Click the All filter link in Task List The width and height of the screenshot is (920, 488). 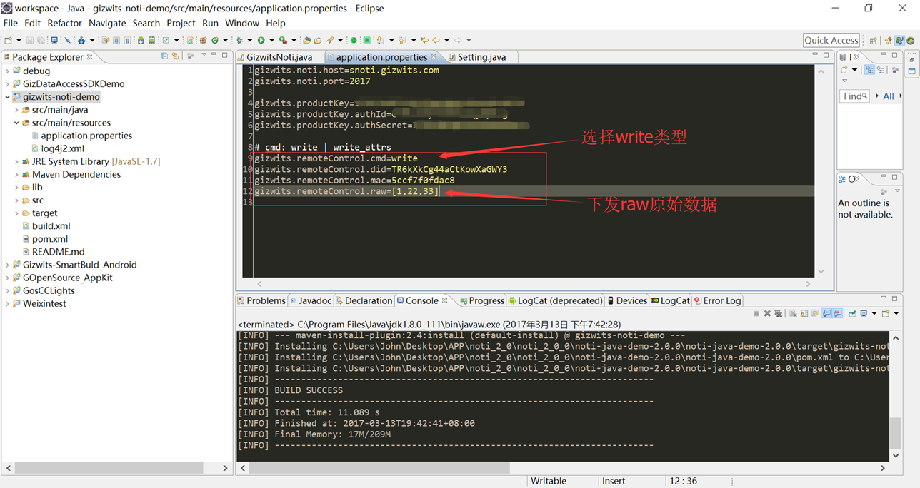pyautogui.click(x=888, y=96)
